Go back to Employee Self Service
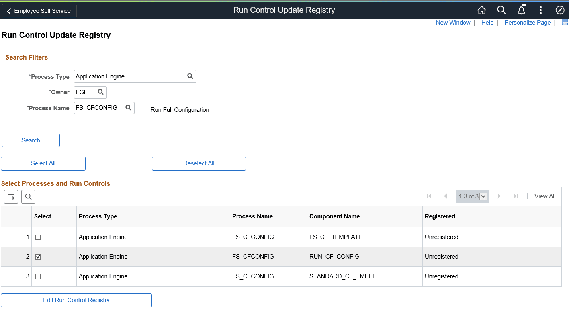The height and width of the screenshot is (311, 569). pyautogui.click(x=39, y=11)
